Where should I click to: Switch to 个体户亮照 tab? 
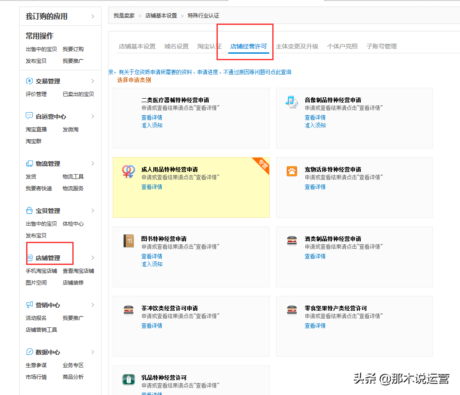click(x=342, y=46)
